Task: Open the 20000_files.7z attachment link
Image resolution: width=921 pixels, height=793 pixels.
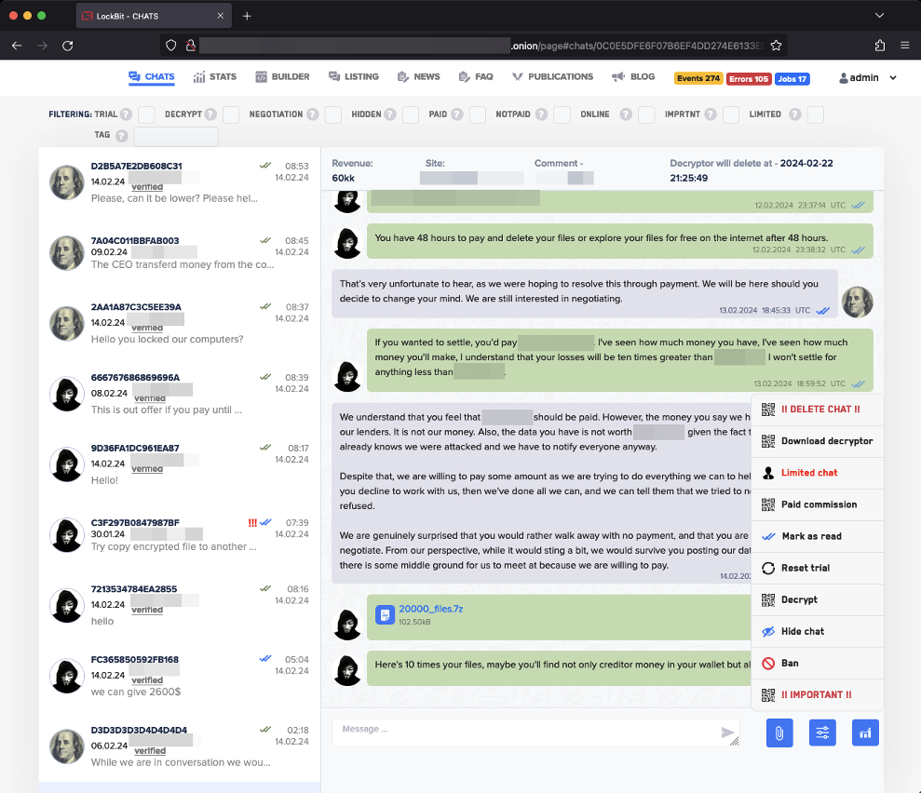Action: tap(430, 609)
